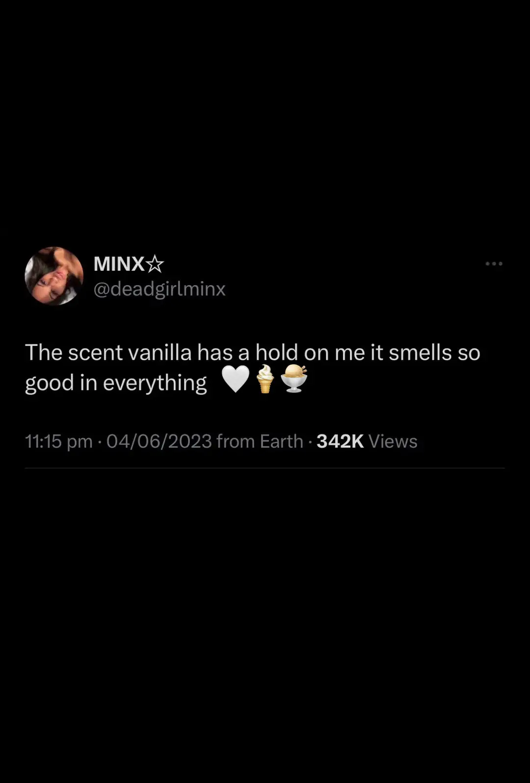Click the phrase "good in everything"

[116, 383]
